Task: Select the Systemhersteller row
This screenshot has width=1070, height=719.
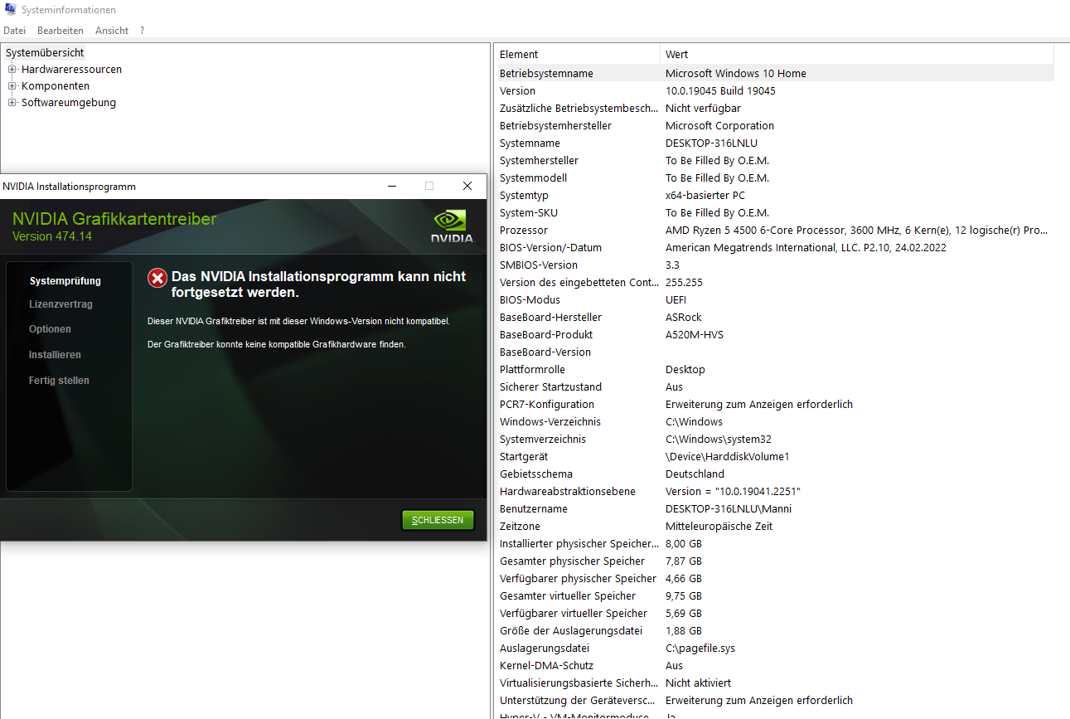Action: point(775,161)
